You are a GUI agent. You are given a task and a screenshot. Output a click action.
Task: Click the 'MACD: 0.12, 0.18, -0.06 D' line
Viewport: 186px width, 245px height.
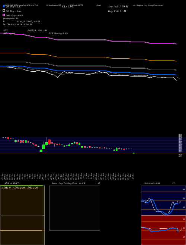(17, 24)
